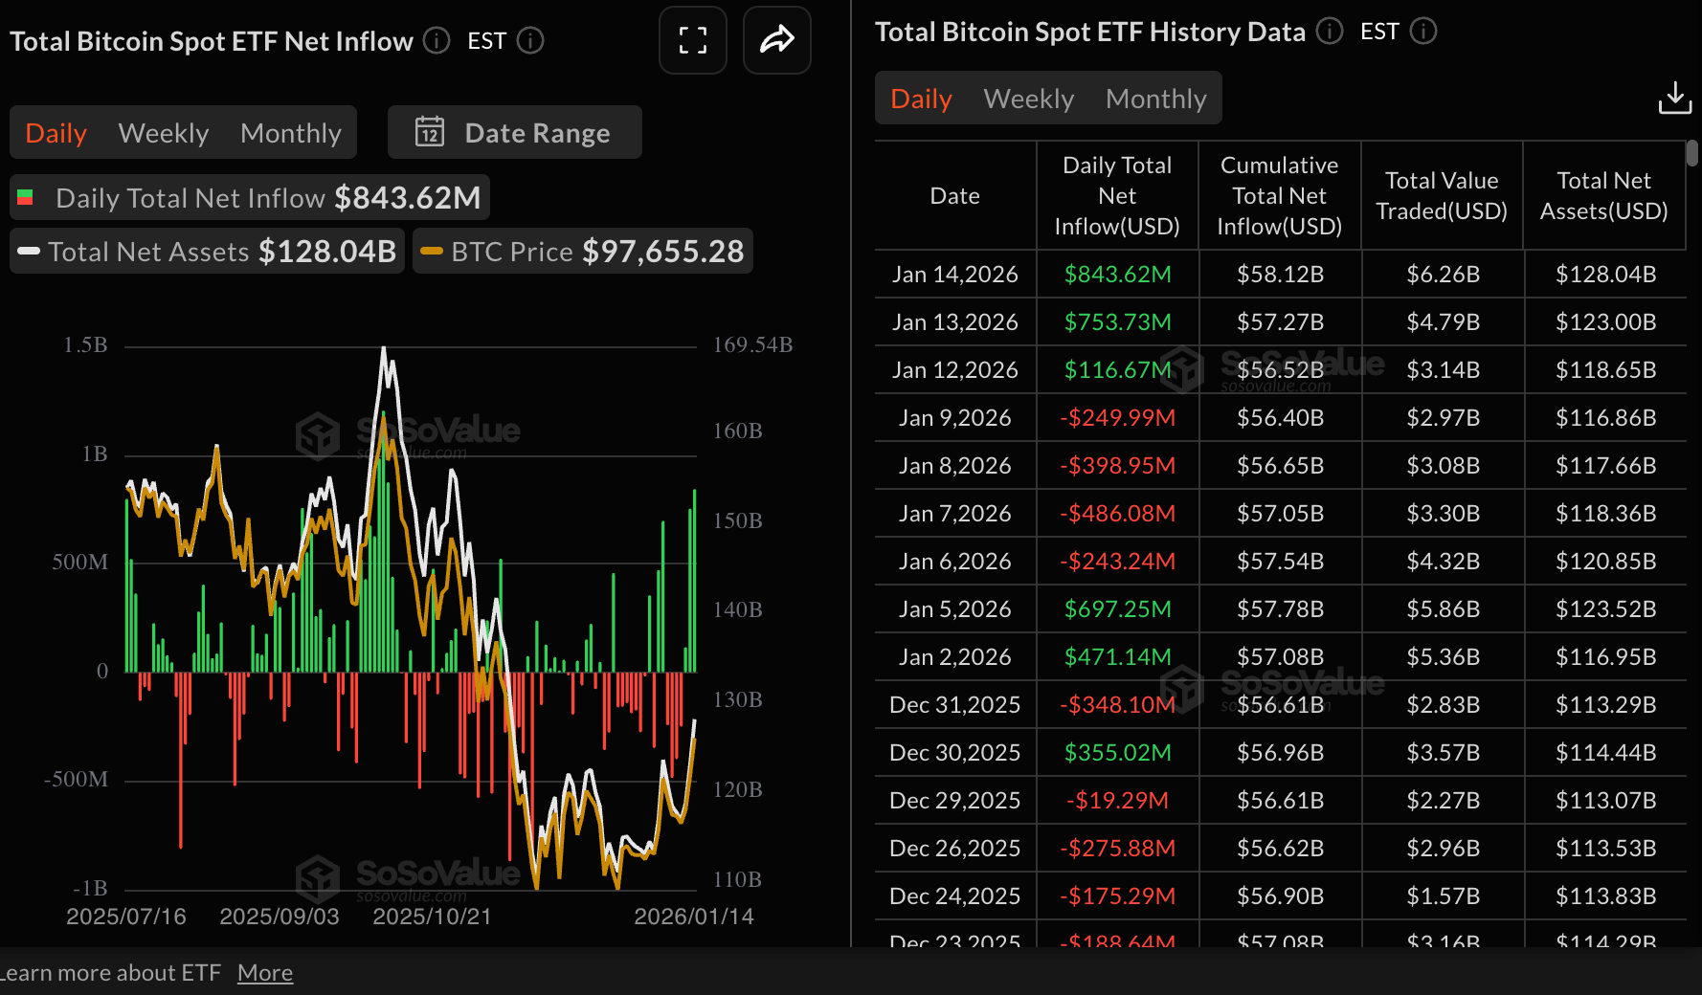
Task: Share the Net Inflow chart
Action: [x=776, y=40]
